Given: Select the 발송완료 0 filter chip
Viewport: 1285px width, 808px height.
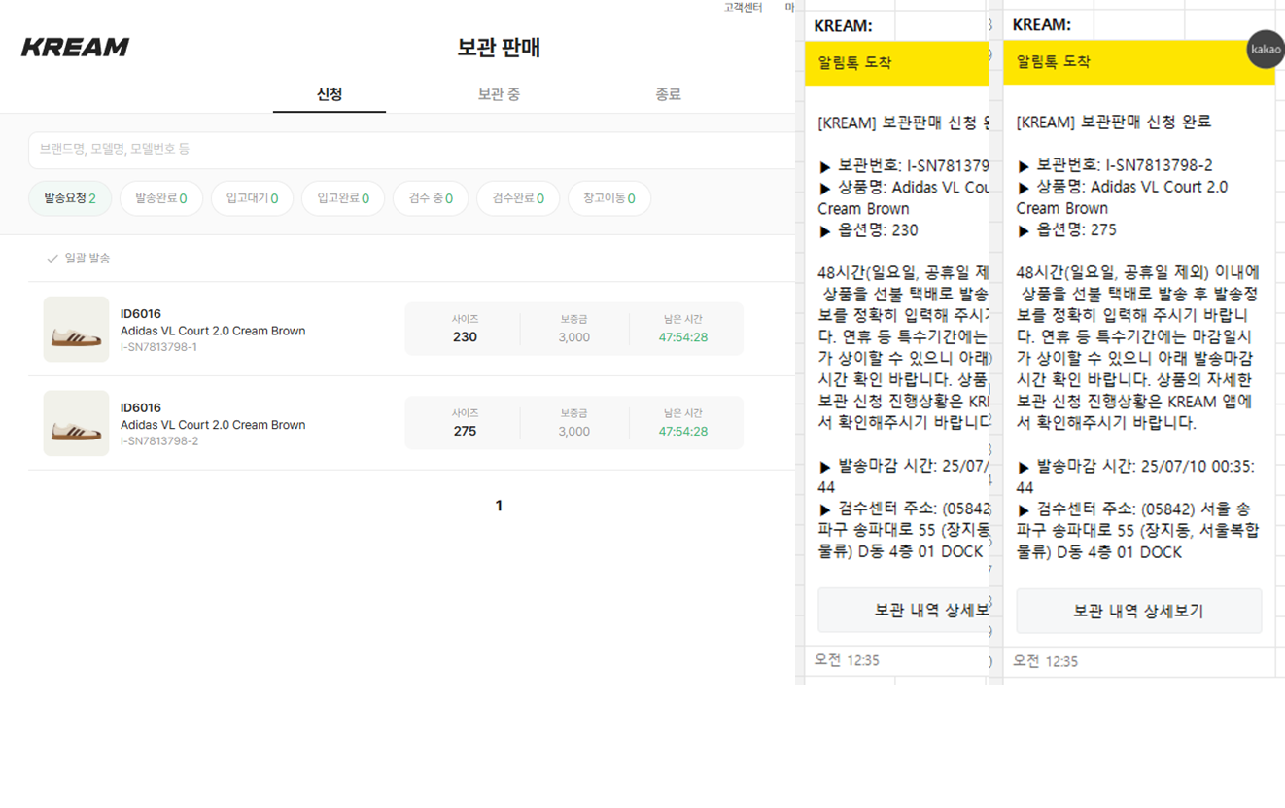Looking at the screenshot, I should point(161,198).
